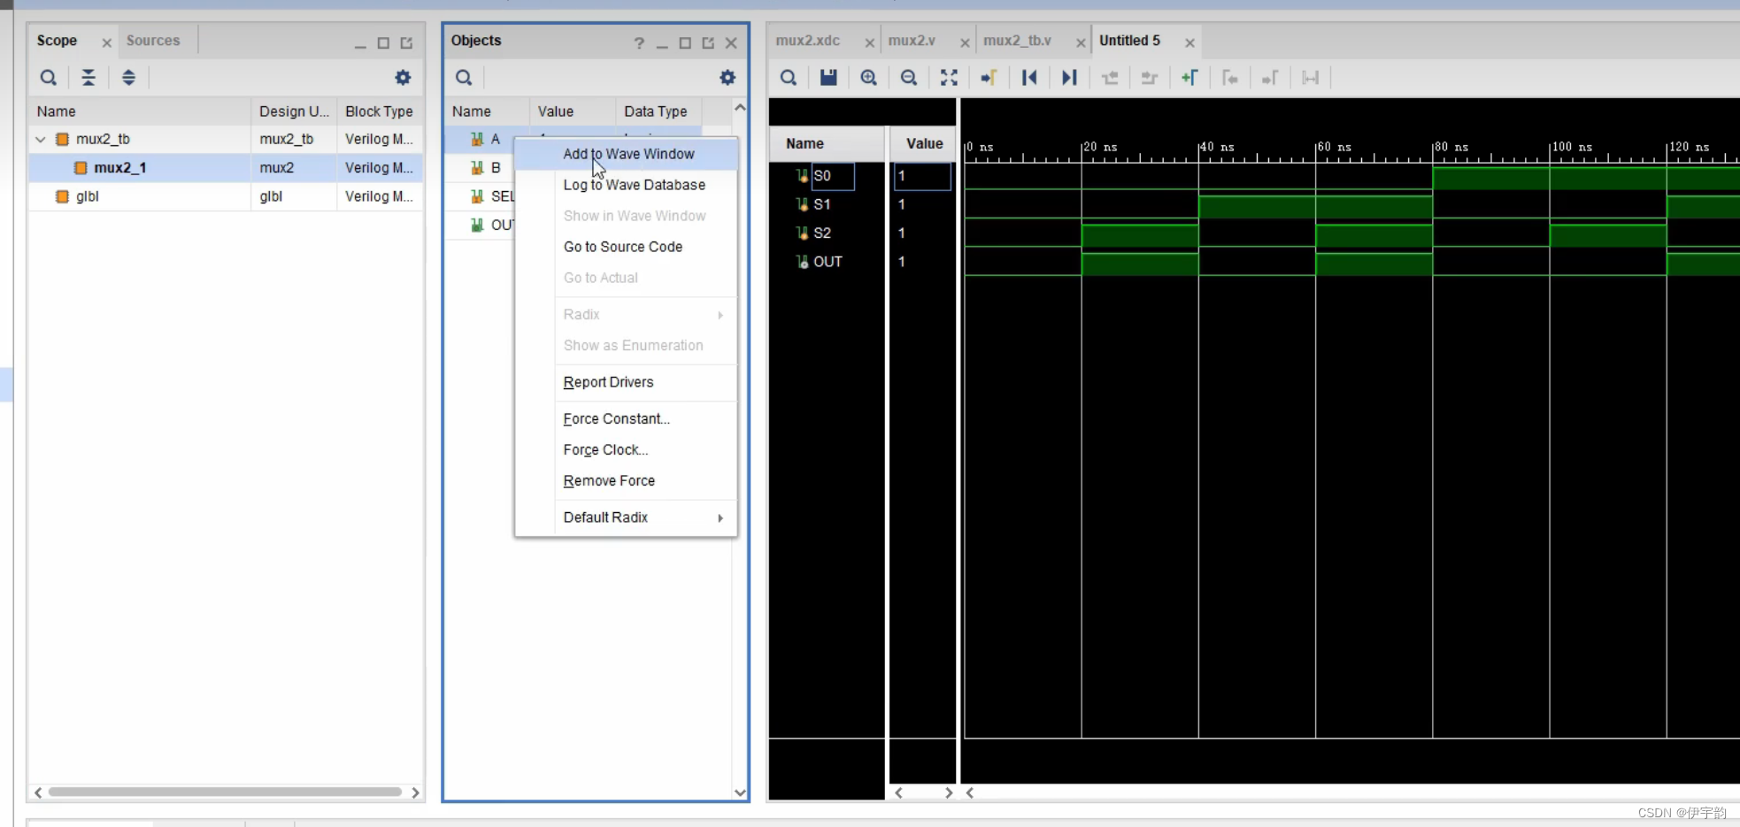
Task: Choose Go to Source Code
Action: tap(626, 247)
